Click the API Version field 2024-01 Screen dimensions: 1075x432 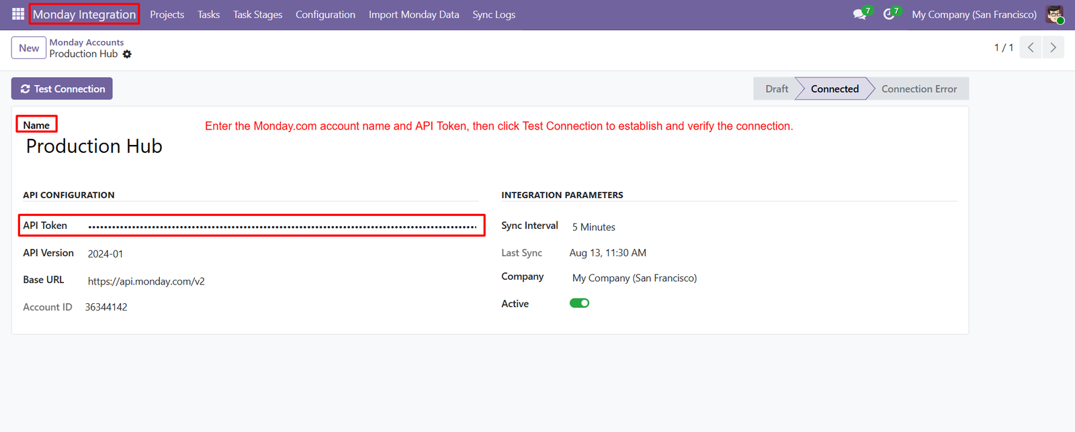pos(105,254)
